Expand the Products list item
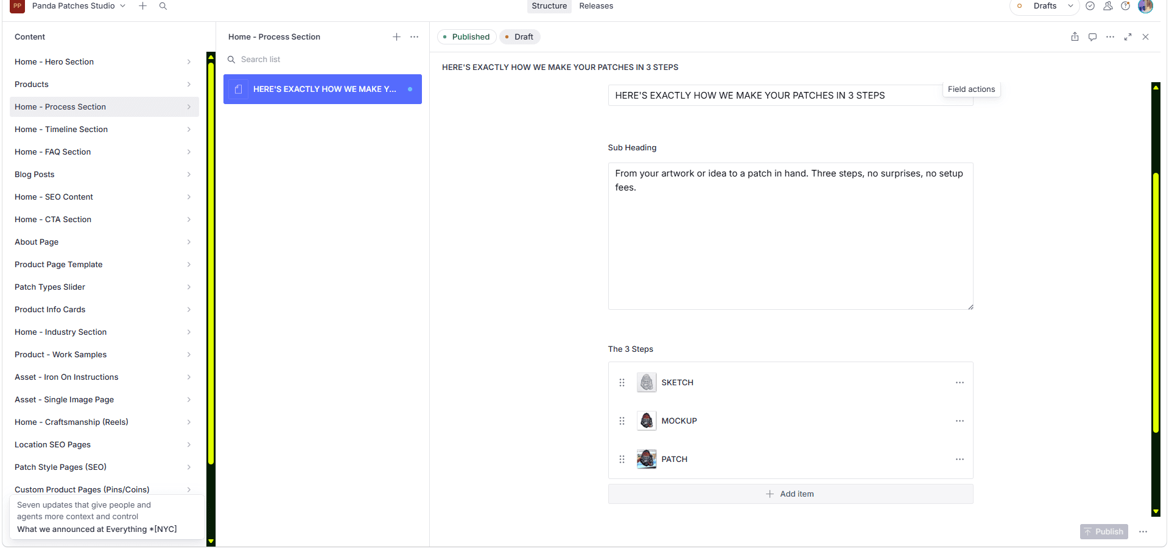The height and width of the screenshot is (549, 1169). click(104, 84)
